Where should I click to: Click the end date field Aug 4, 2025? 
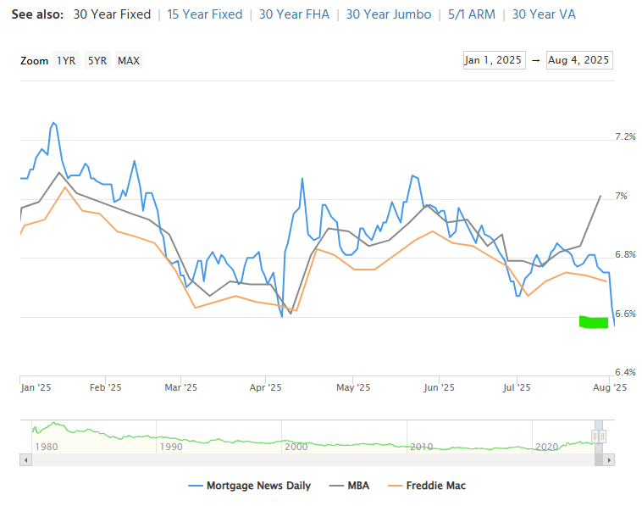click(579, 60)
